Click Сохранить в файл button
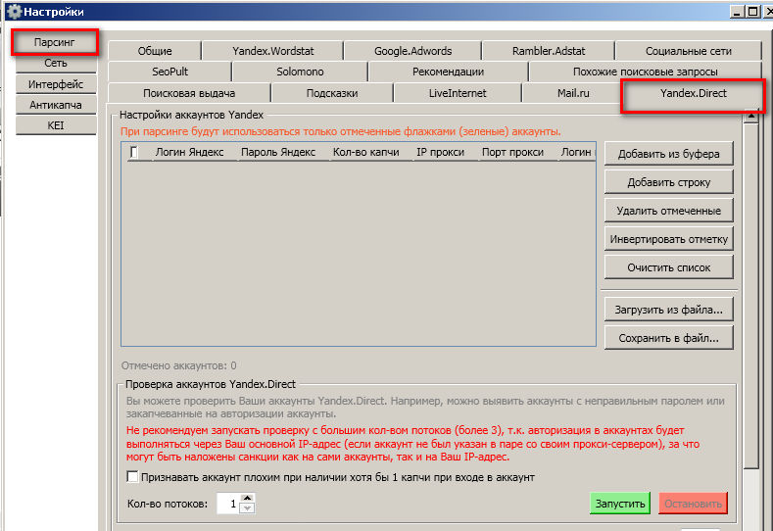This screenshot has width=773, height=531. pos(669,338)
